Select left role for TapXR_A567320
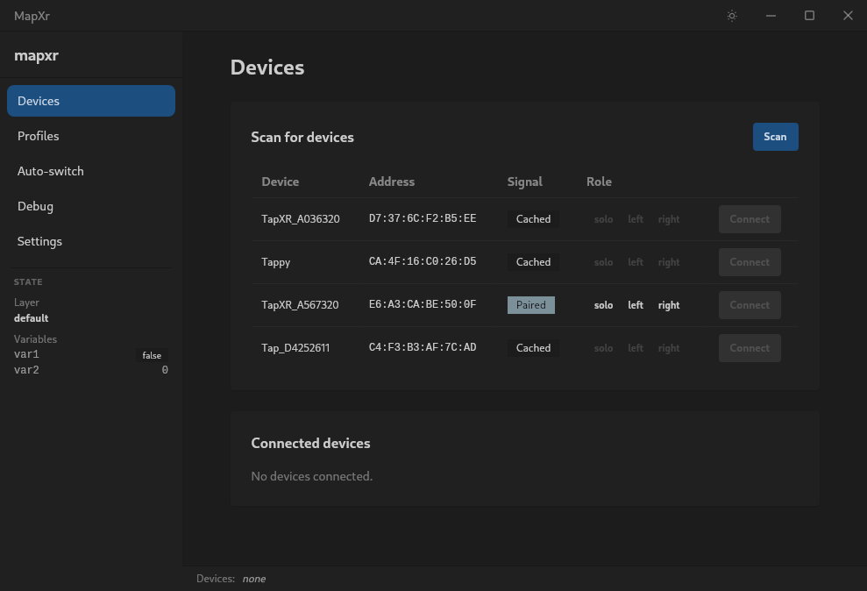Viewport: 867px width, 591px height. pos(635,304)
